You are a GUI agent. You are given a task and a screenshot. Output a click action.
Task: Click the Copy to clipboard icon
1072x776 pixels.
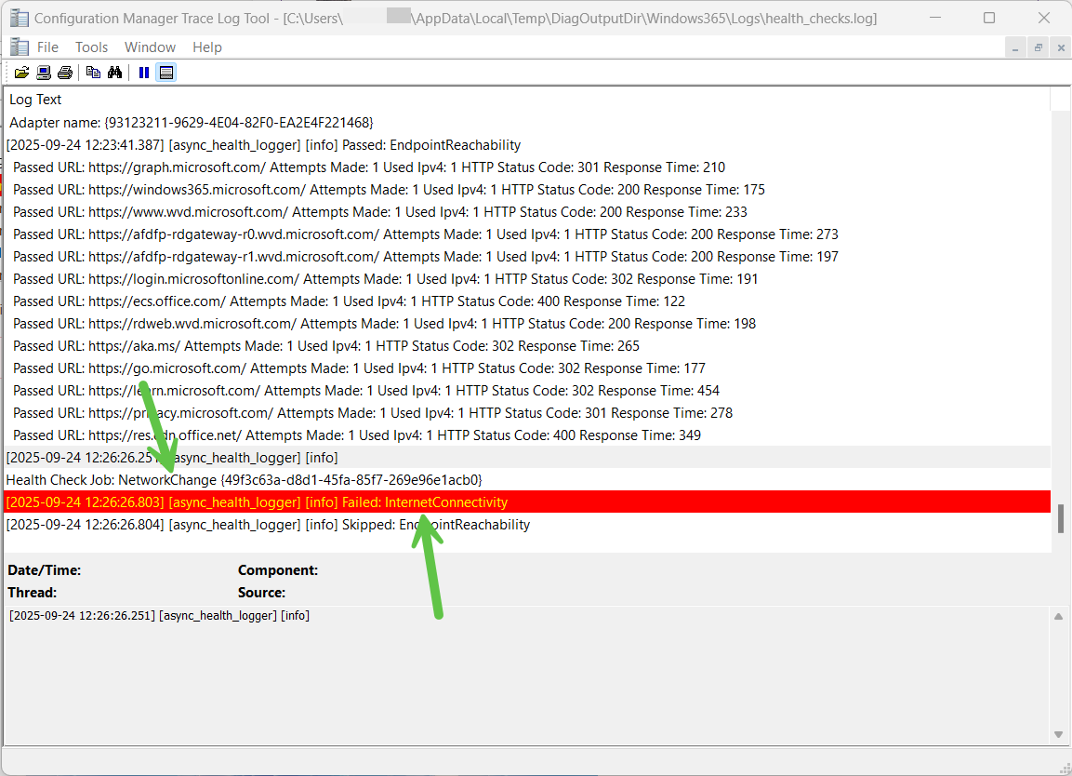coord(93,73)
